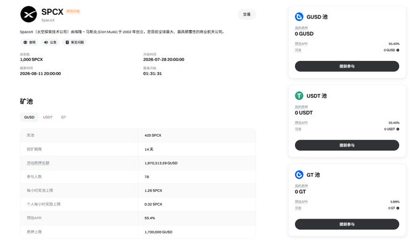Click the total reward value 1,000 SPCX
The image size is (419, 250).
pyautogui.click(x=31, y=60)
